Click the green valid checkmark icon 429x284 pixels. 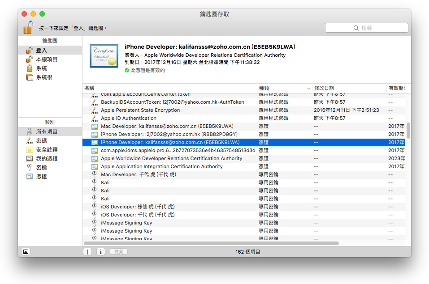click(127, 71)
